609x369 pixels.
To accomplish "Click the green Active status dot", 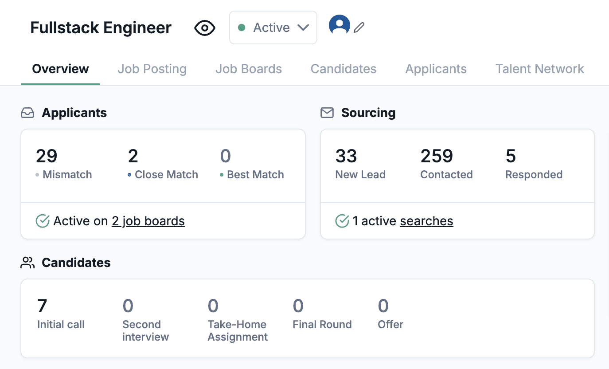I will [242, 27].
